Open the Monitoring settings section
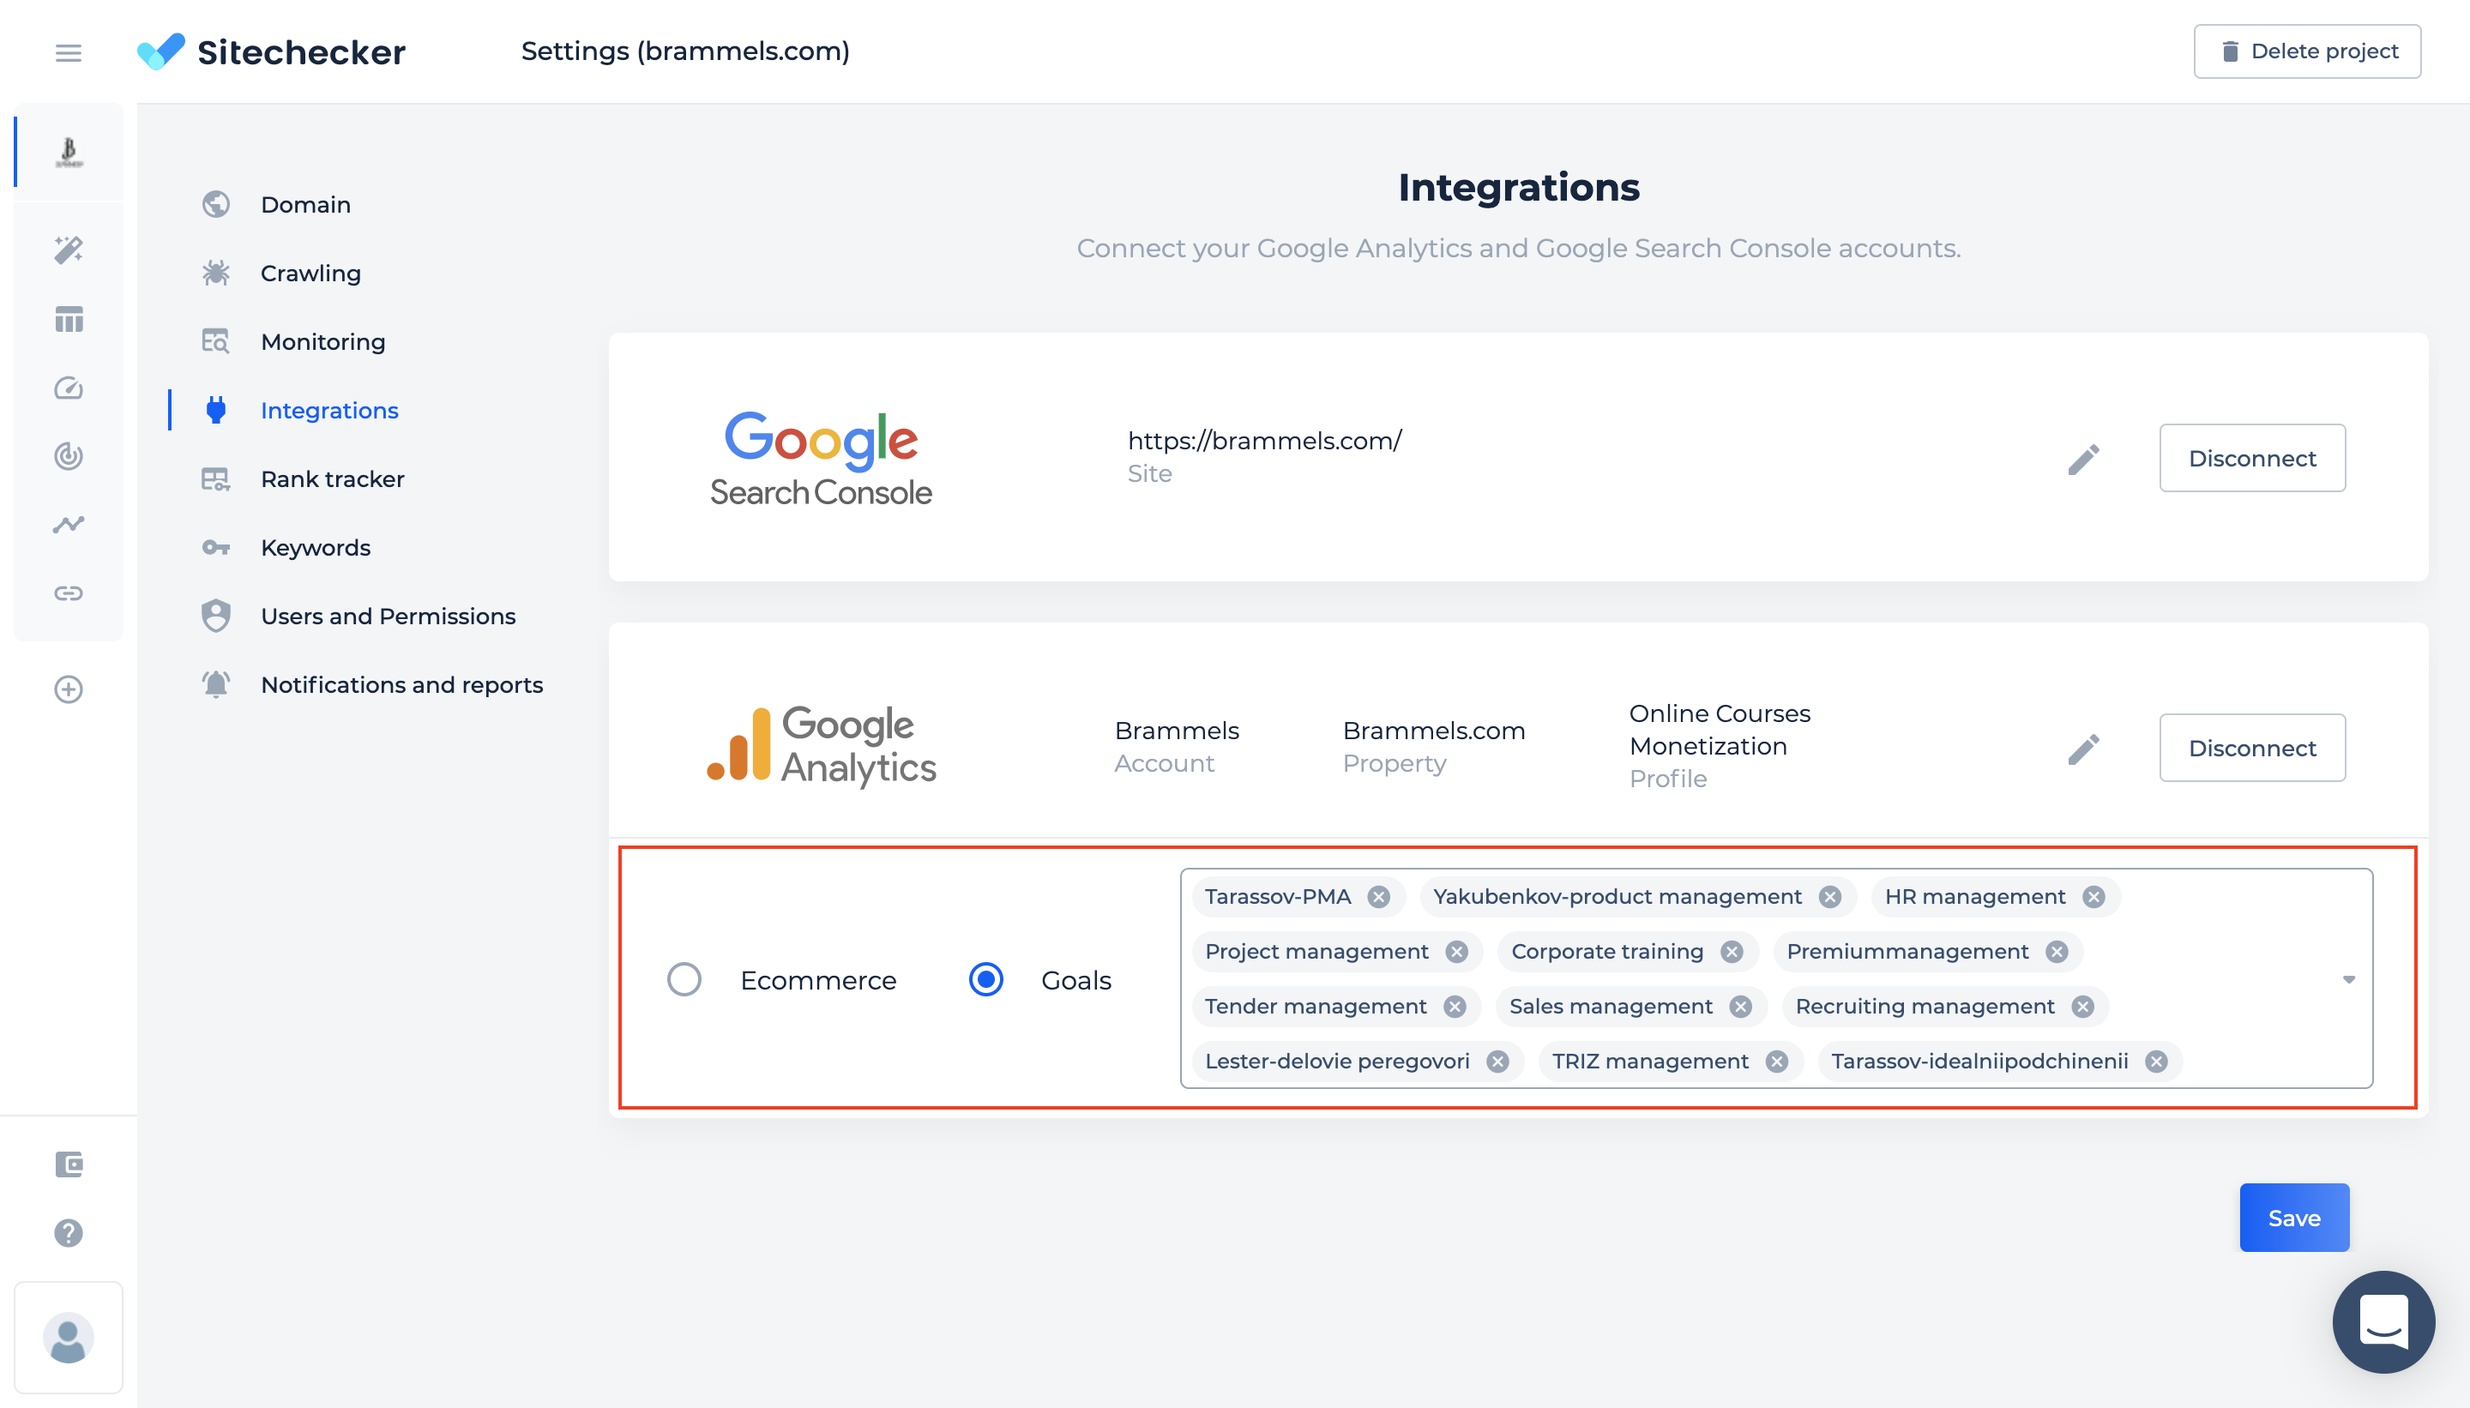Image resolution: width=2470 pixels, height=1408 pixels. click(x=323, y=342)
